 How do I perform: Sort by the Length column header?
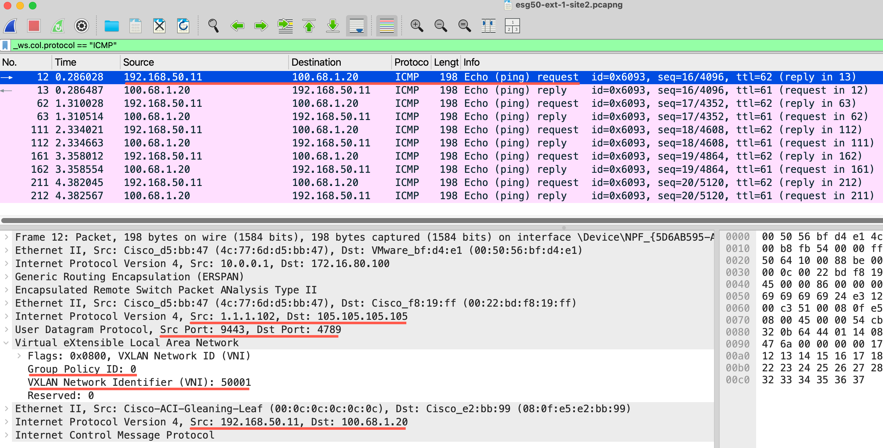446,62
